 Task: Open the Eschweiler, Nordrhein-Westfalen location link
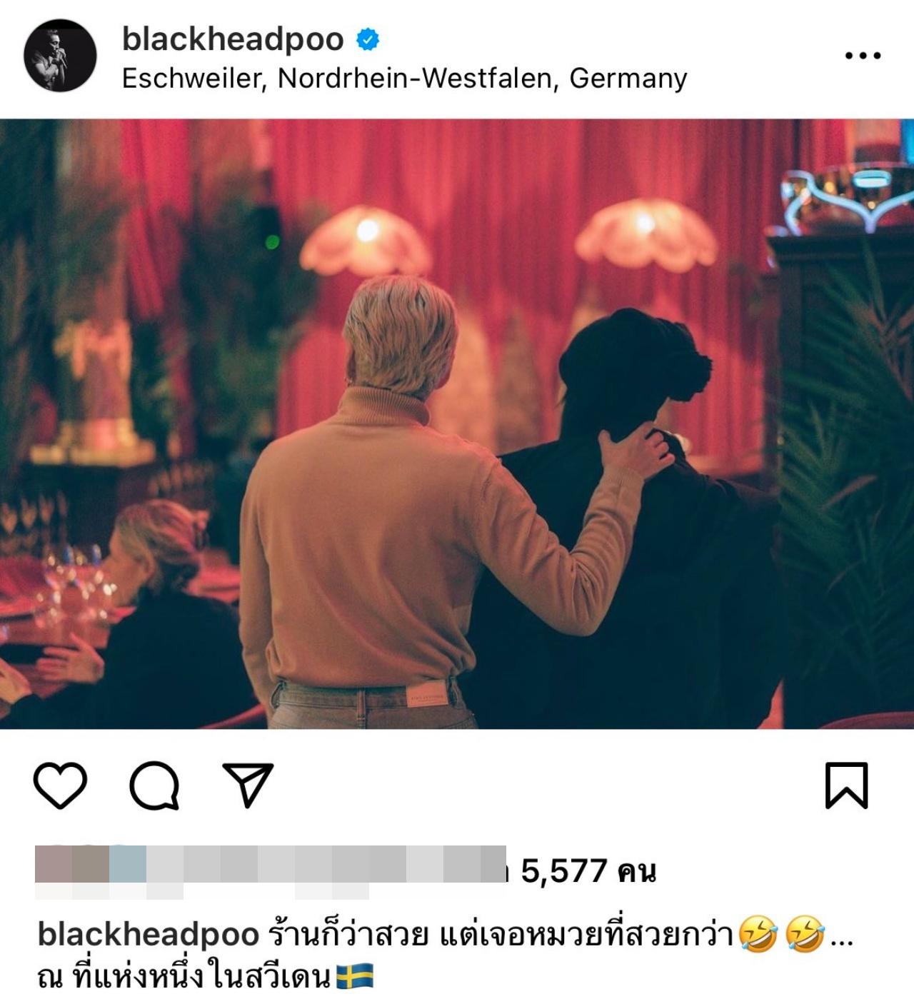click(x=405, y=78)
